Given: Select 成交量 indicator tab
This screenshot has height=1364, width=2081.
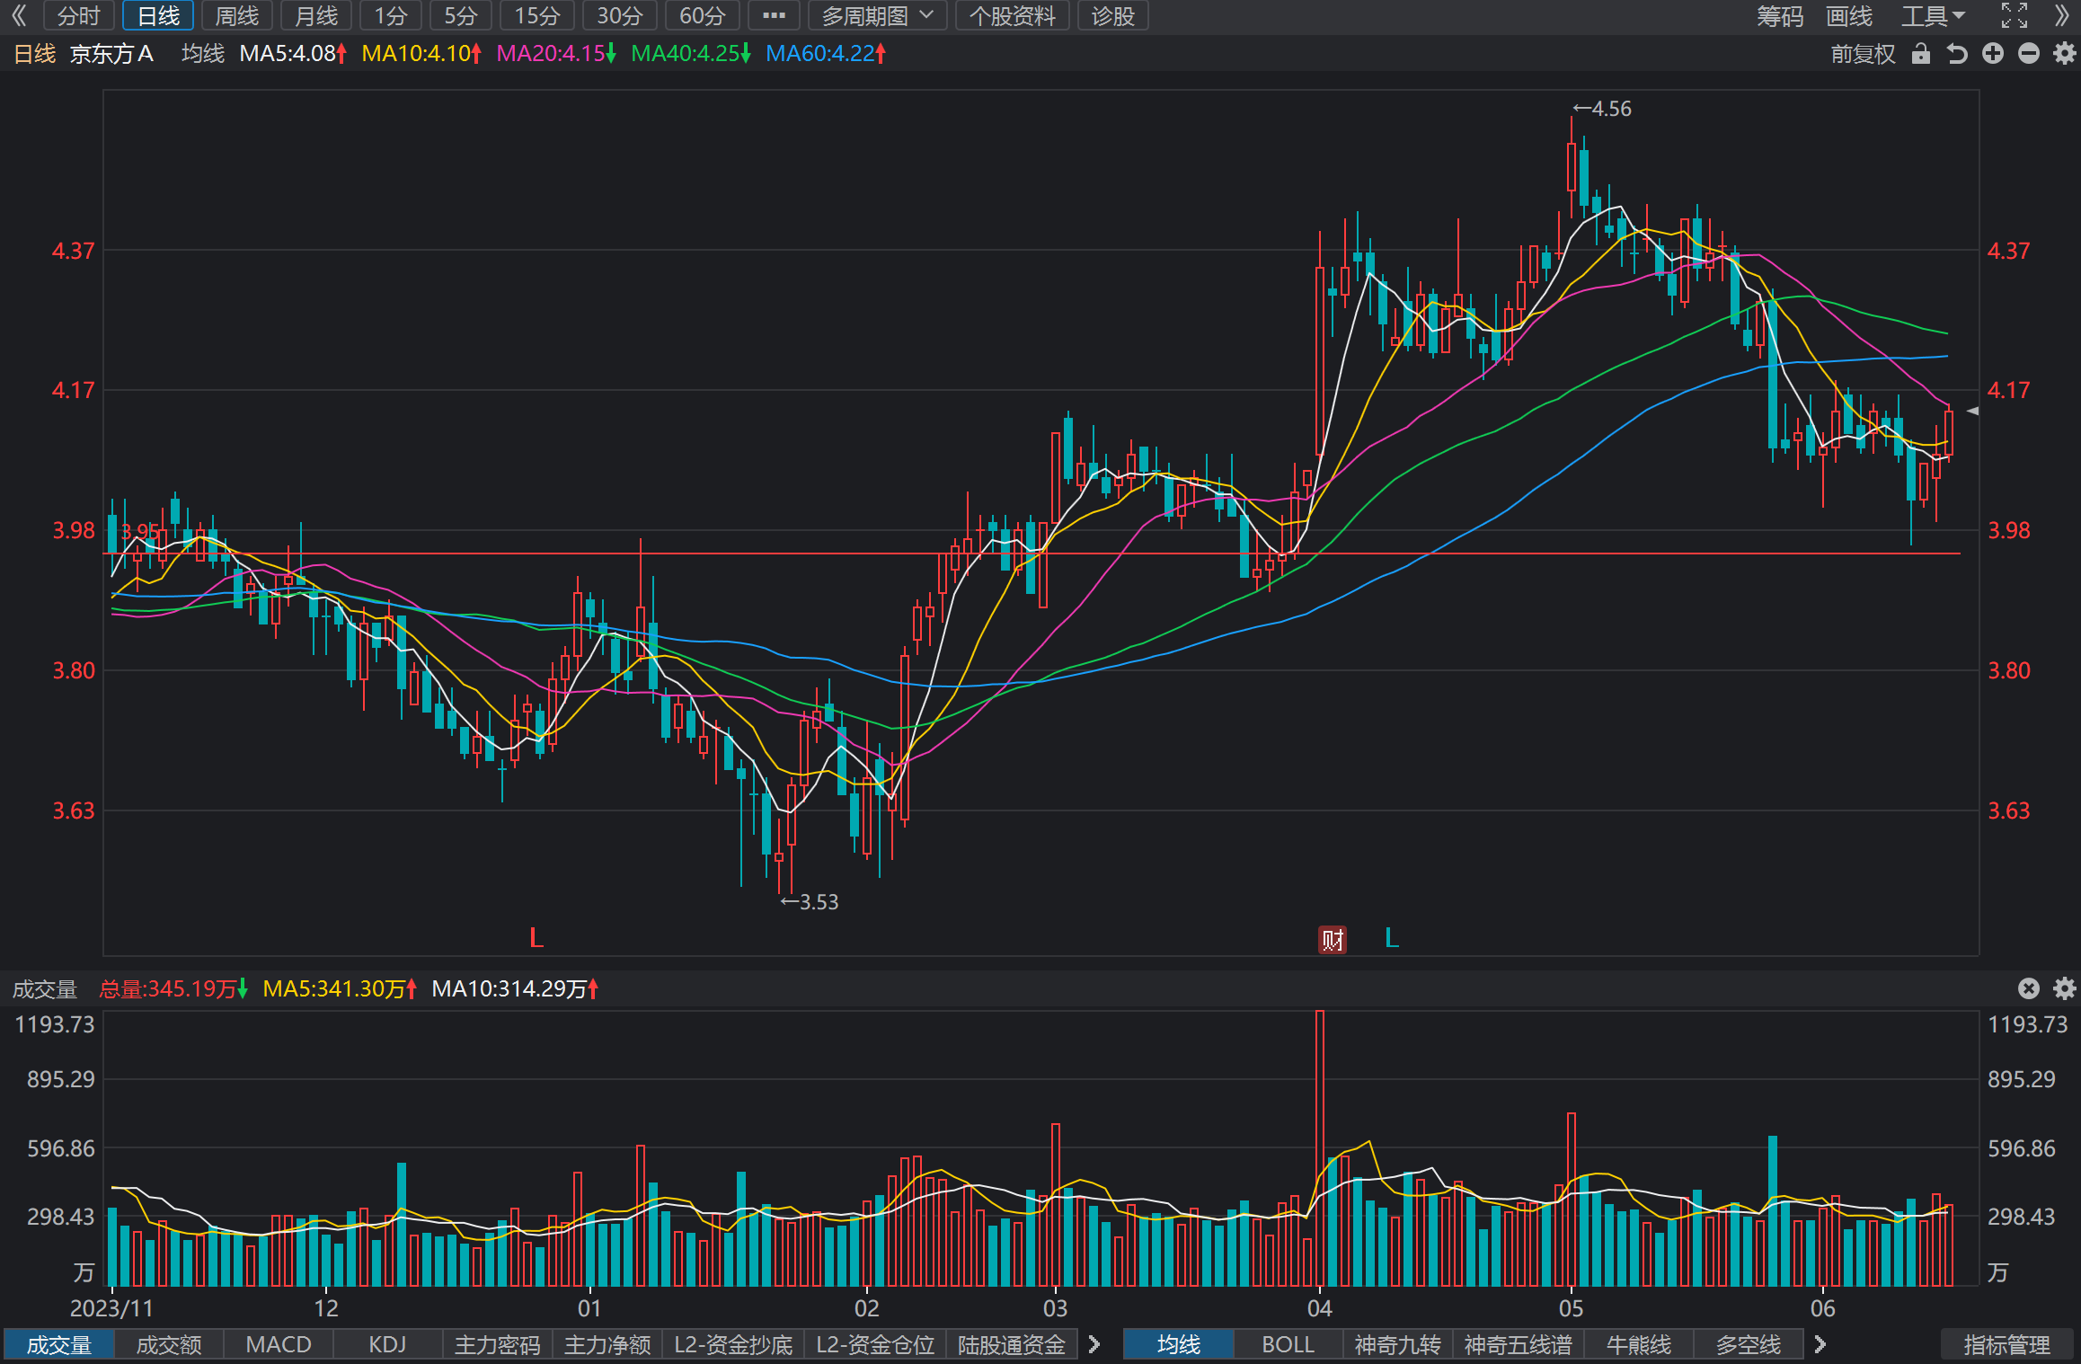Looking at the screenshot, I should click(59, 1345).
